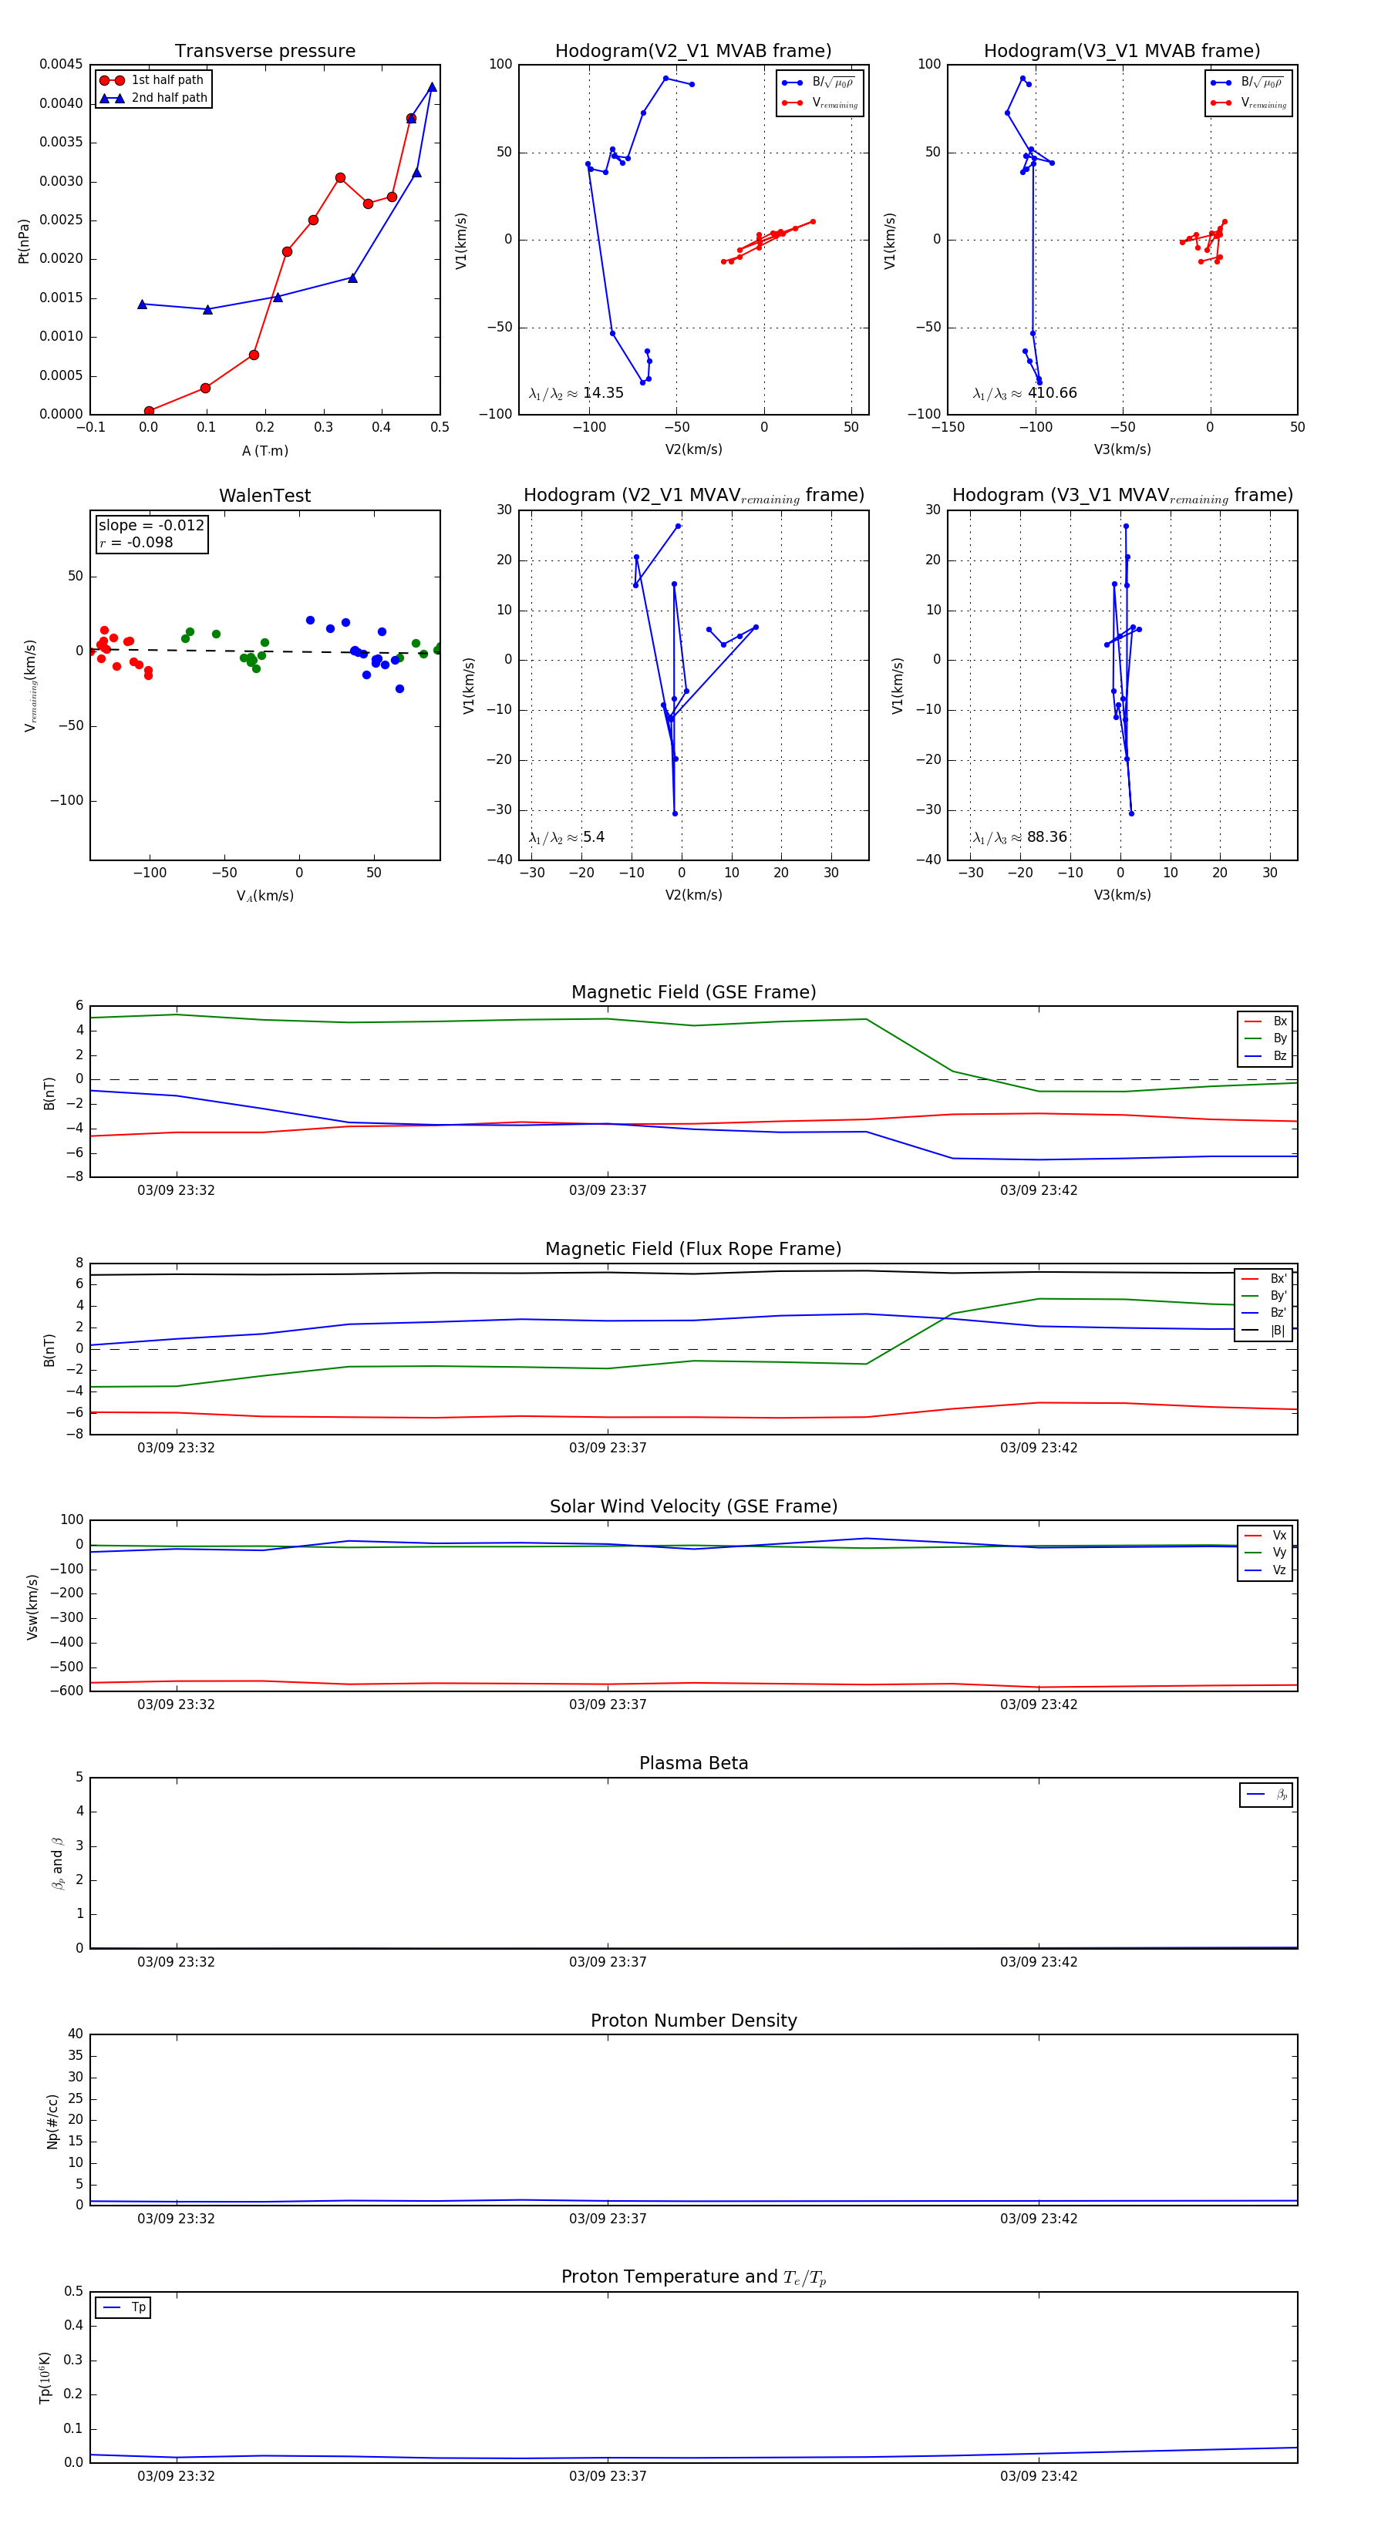Click the λ1/λ3 ≈ 88.36 annotation
Viewport: 1388px width, 2544px height.
[1019, 837]
